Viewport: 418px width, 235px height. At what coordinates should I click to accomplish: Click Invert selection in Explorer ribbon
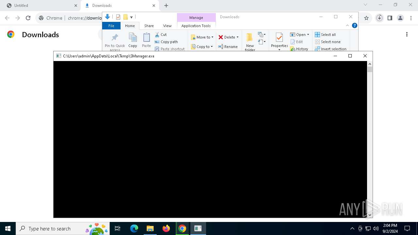tap(330, 49)
